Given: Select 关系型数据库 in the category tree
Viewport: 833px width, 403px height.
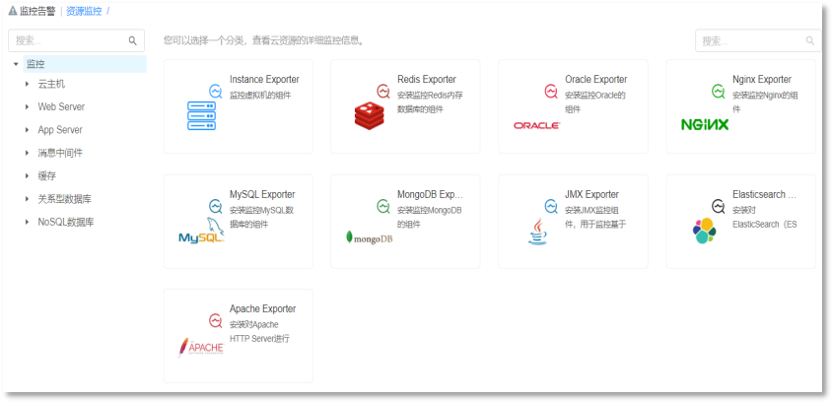Looking at the screenshot, I should pyautogui.click(x=65, y=199).
